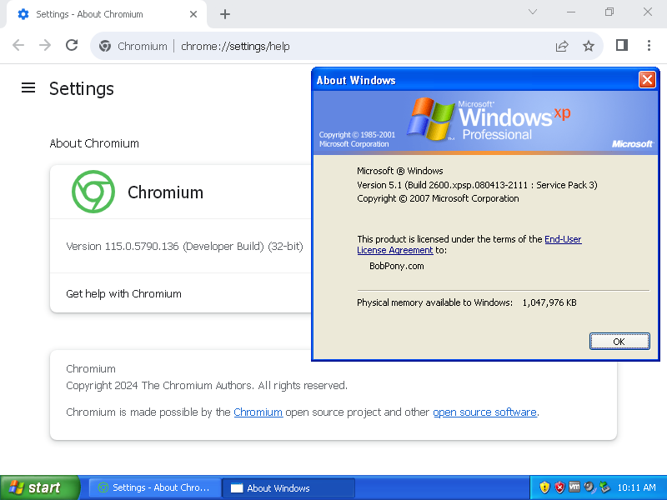The width and height of the screenshot is (667, 500).
Task: Click the Windows XP flag logo
Action: pyautogui.click(x=430, y=118)
